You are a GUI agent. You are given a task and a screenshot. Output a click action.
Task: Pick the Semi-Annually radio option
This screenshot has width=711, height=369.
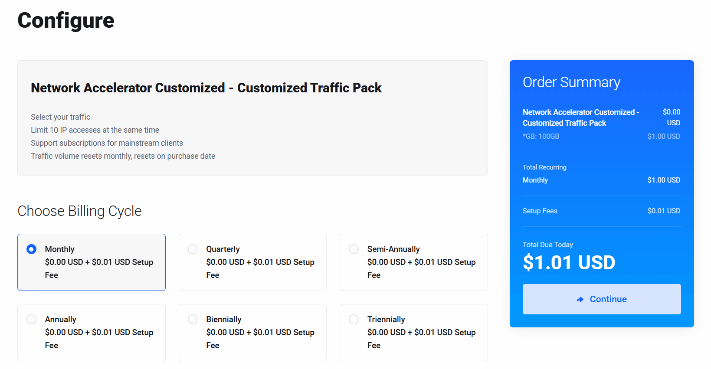[354, 249]
